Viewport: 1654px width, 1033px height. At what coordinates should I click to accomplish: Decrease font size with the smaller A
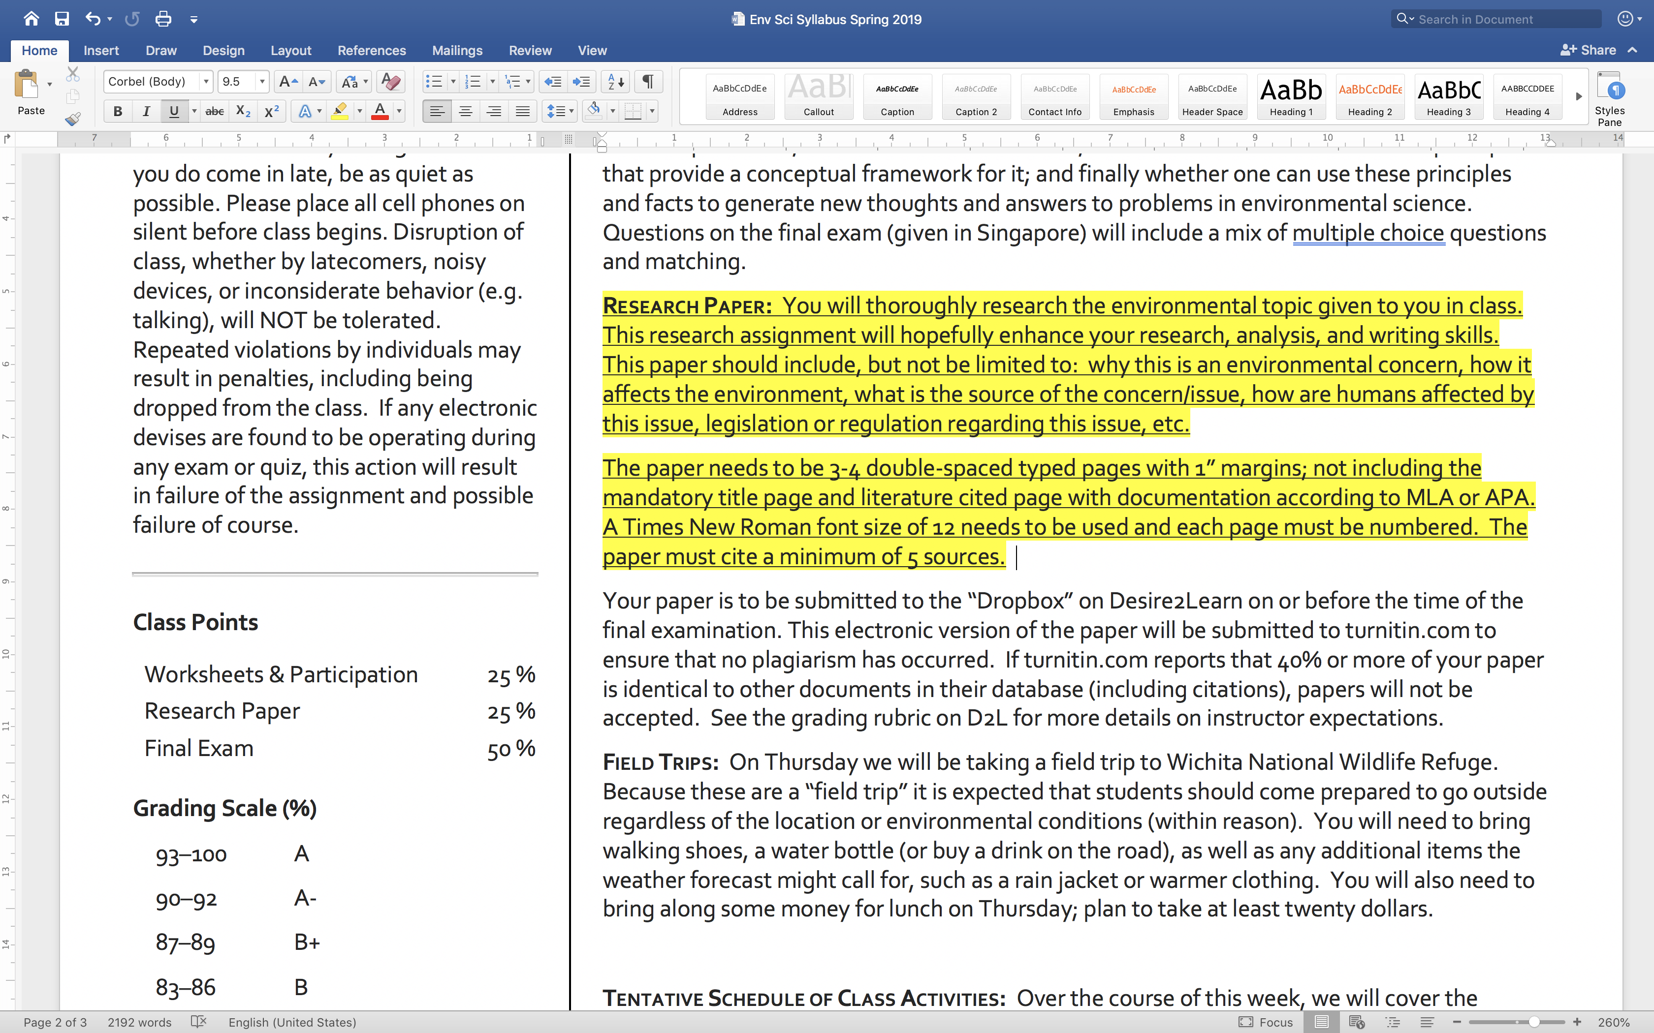click(317, 82)
